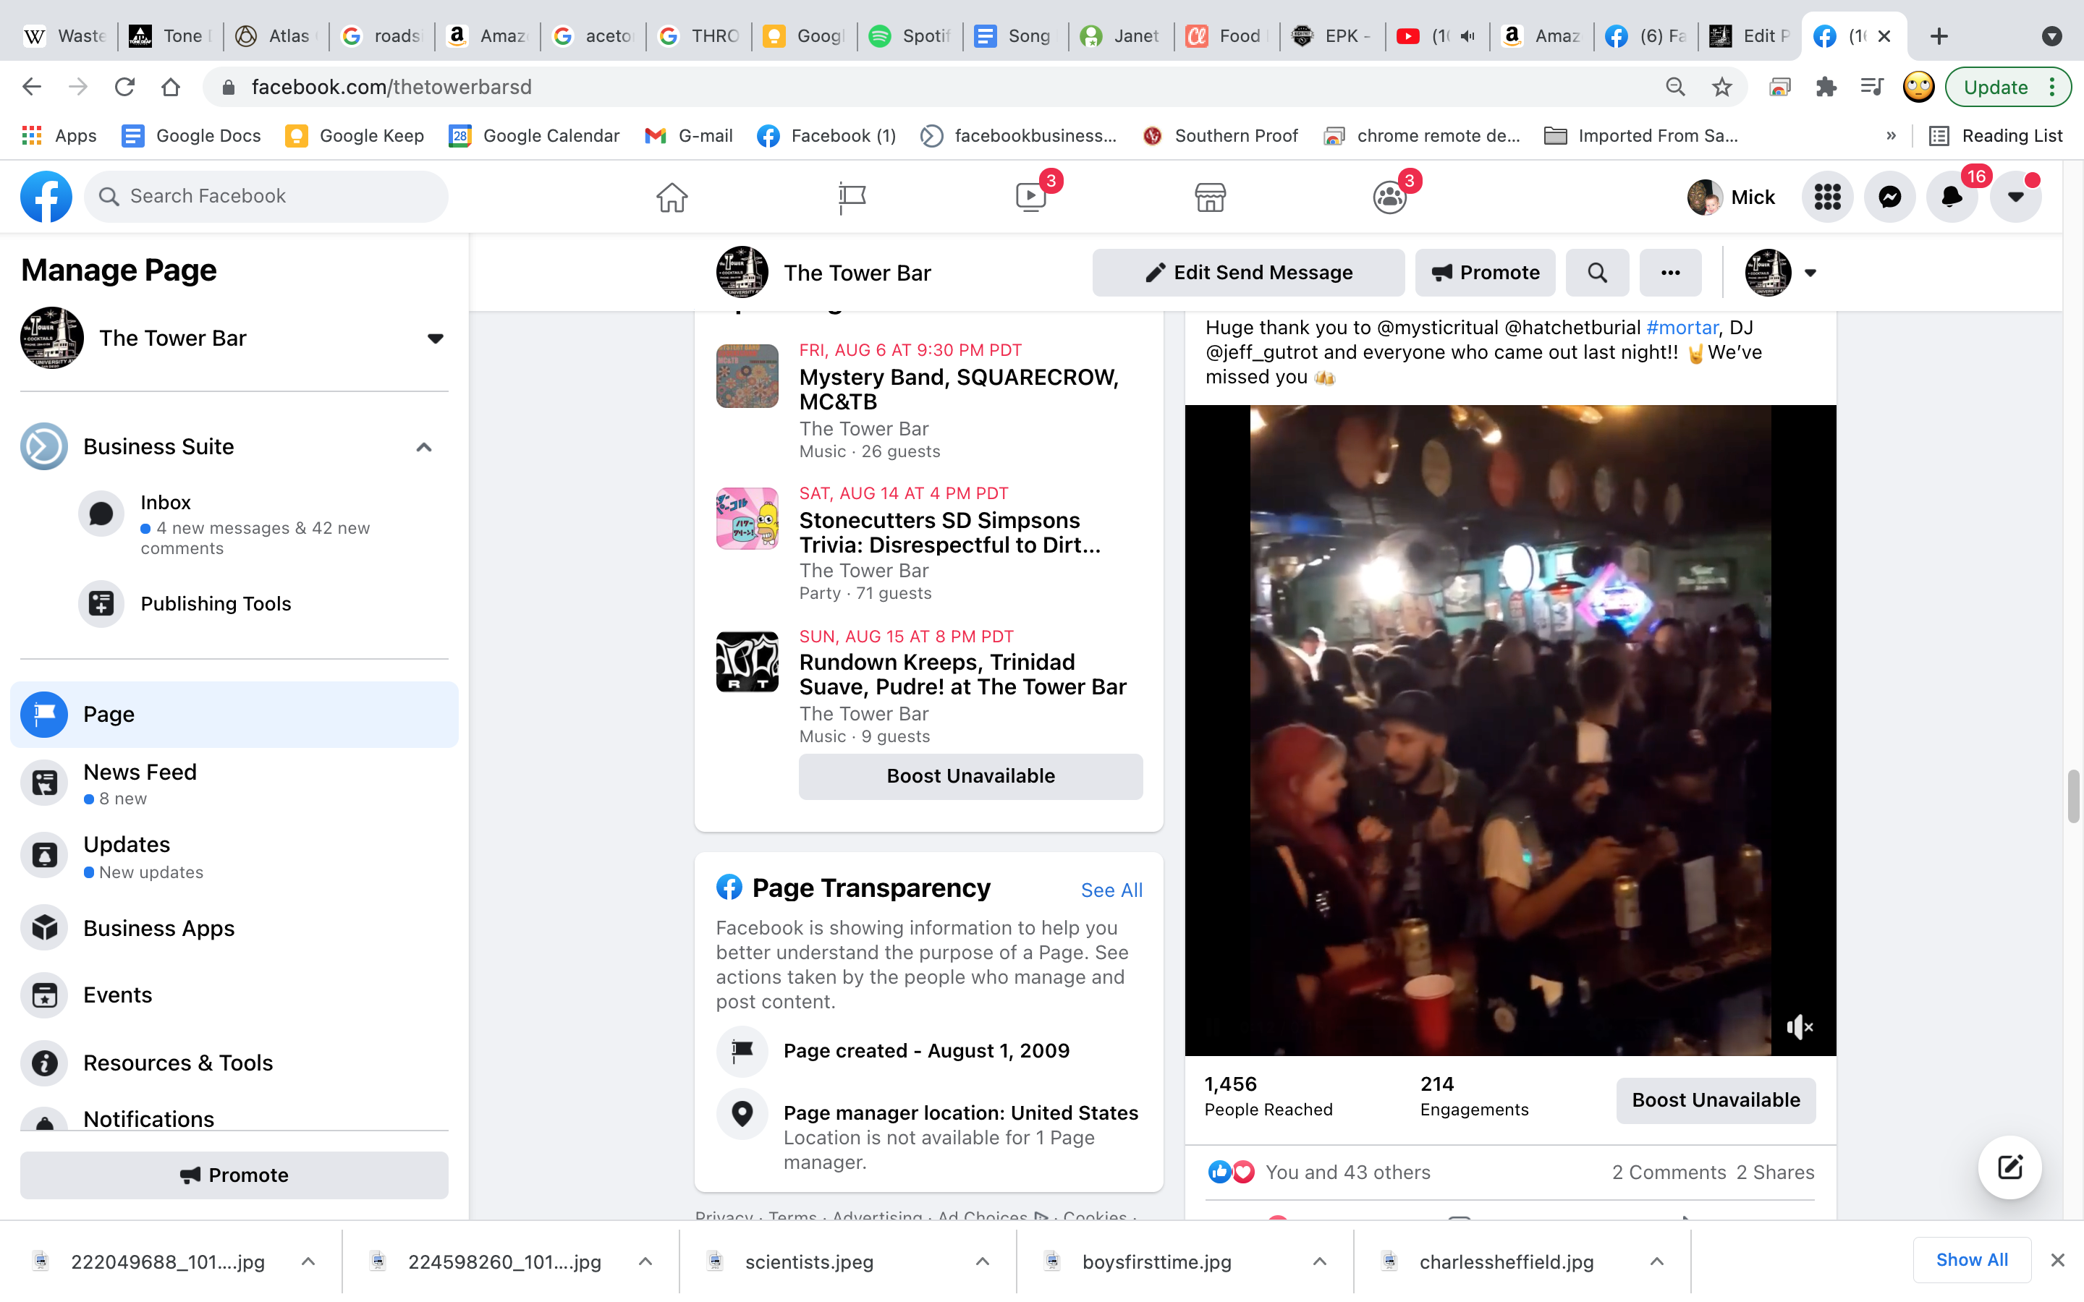Expand options for scientists.jpeg download
The image size is (2084, 1302).
(982, 1261)
